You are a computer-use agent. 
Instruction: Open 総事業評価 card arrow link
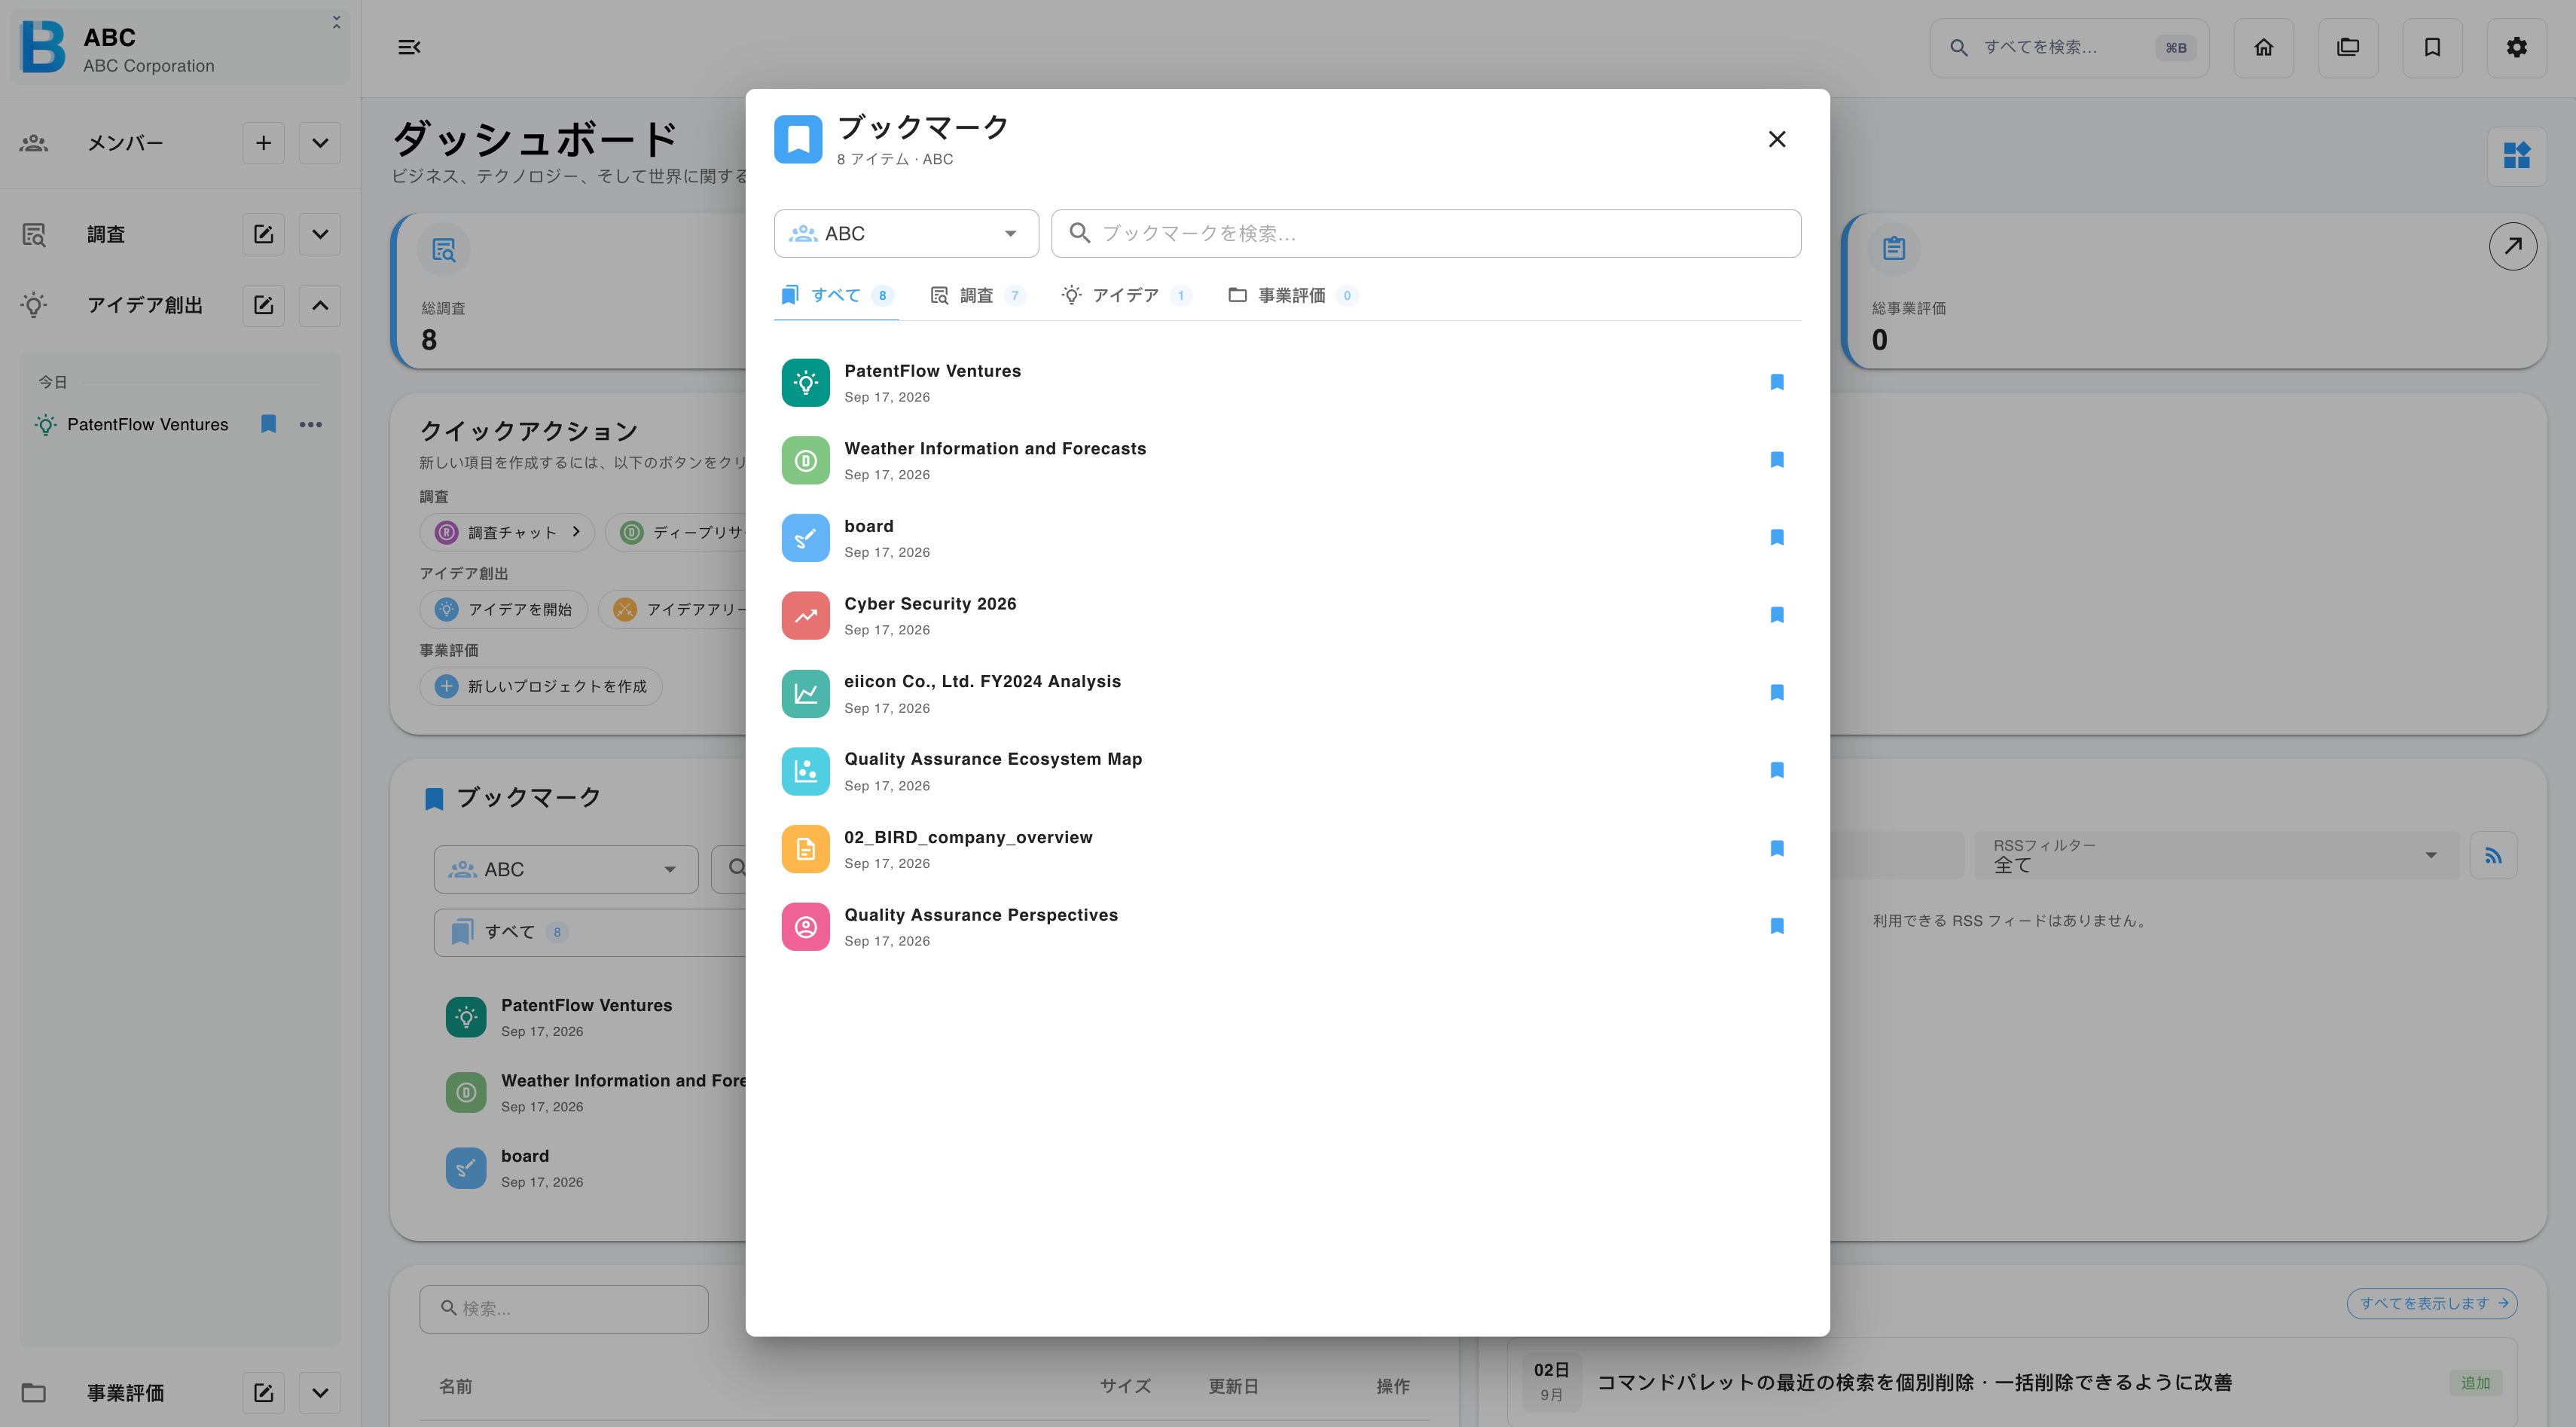(2512, 246)
